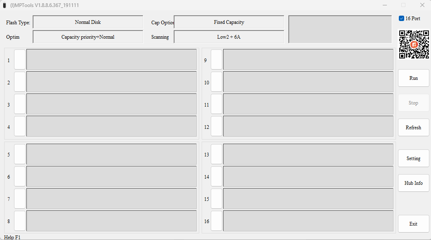Click the empty info panel at top right

pos(340,29)
